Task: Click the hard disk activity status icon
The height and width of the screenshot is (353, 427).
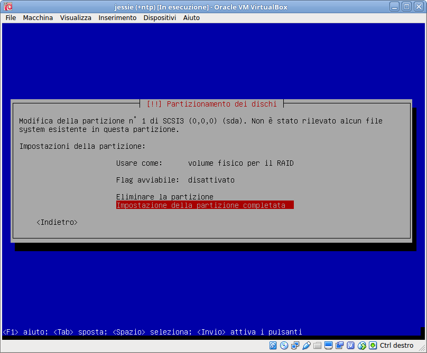Action: (x=273, y=346)
